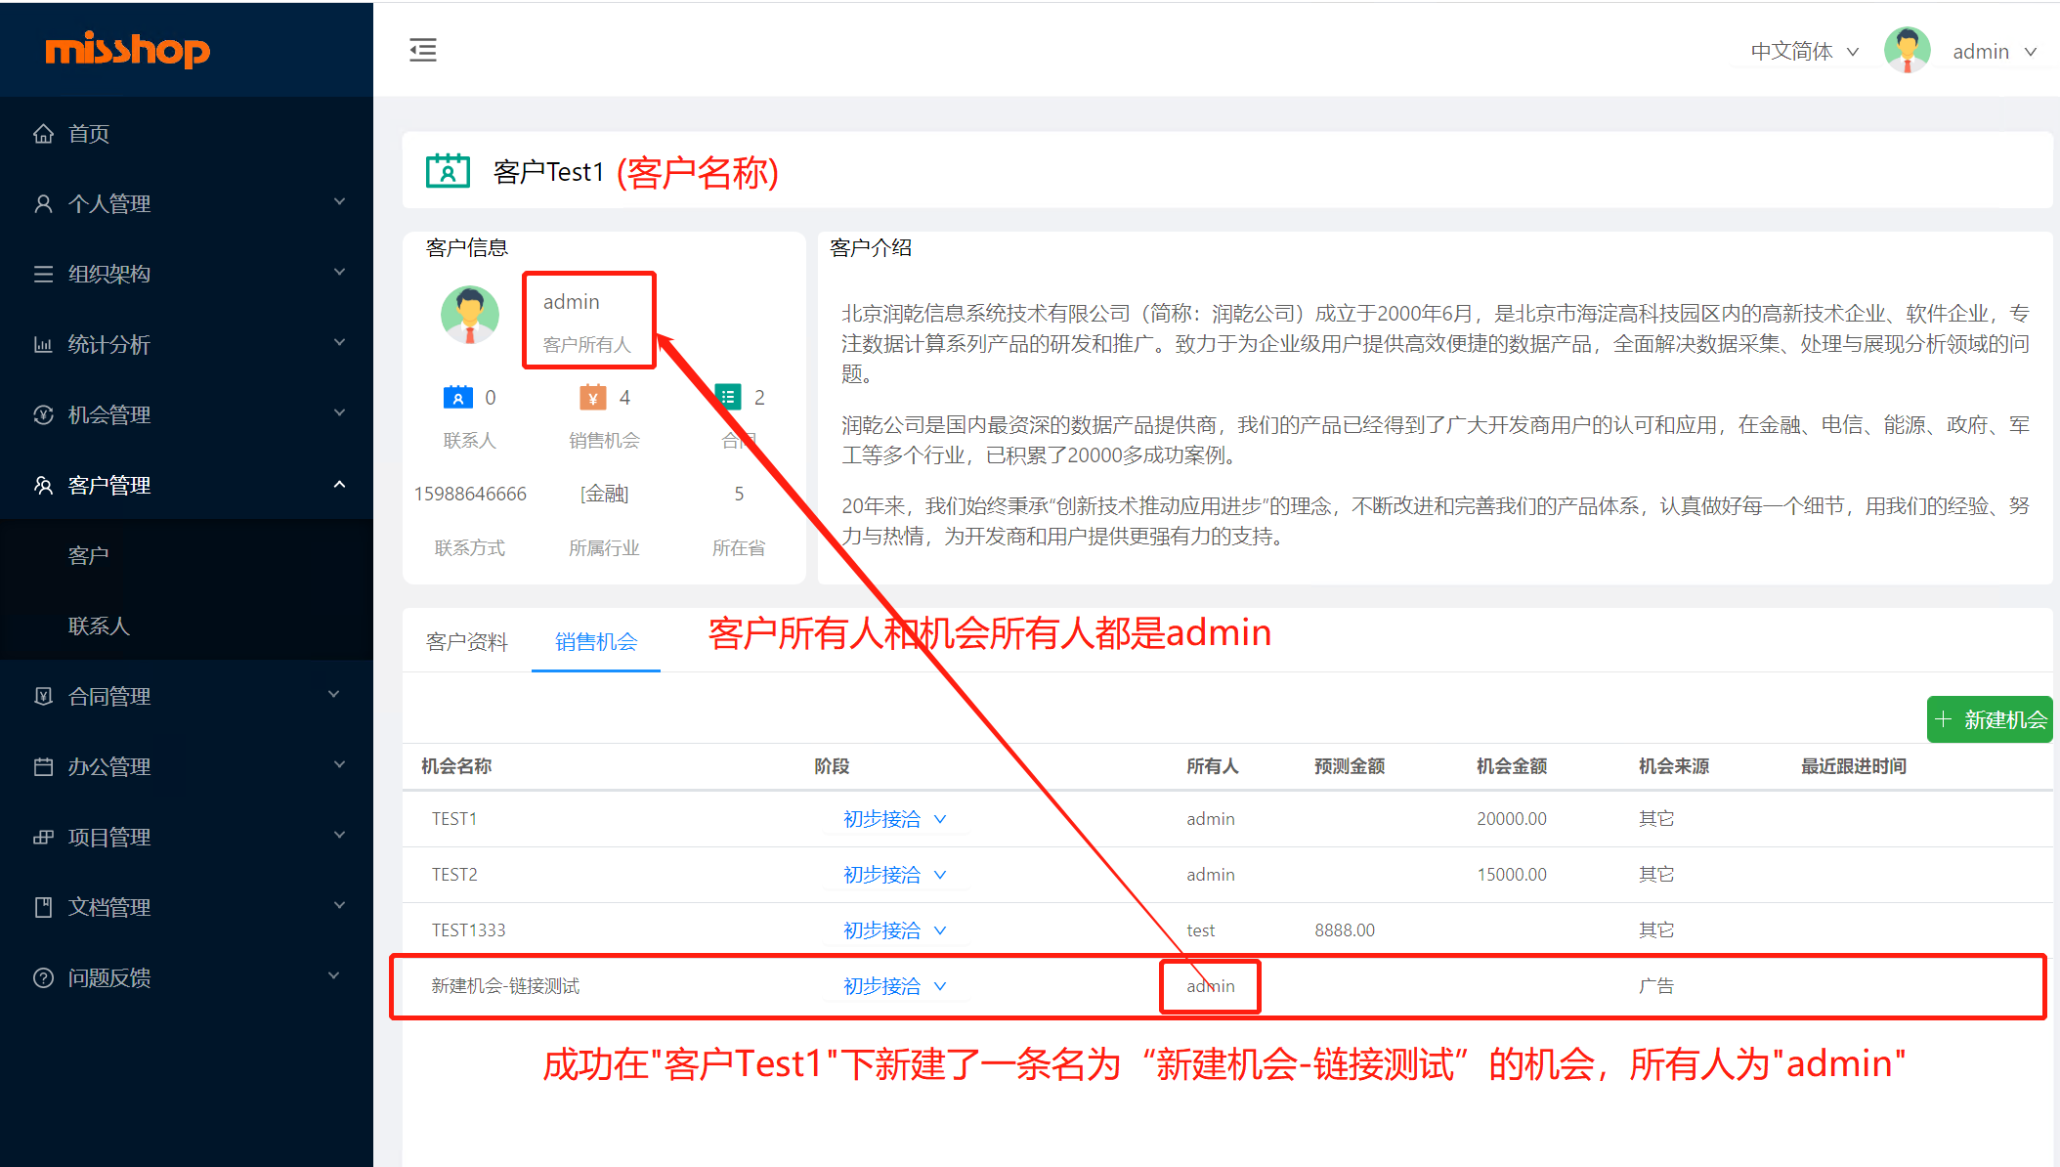Change stage for 新建机会-链接测试 row
The height and width of the screenshot is (1167, 2060).
coord(894,986)
